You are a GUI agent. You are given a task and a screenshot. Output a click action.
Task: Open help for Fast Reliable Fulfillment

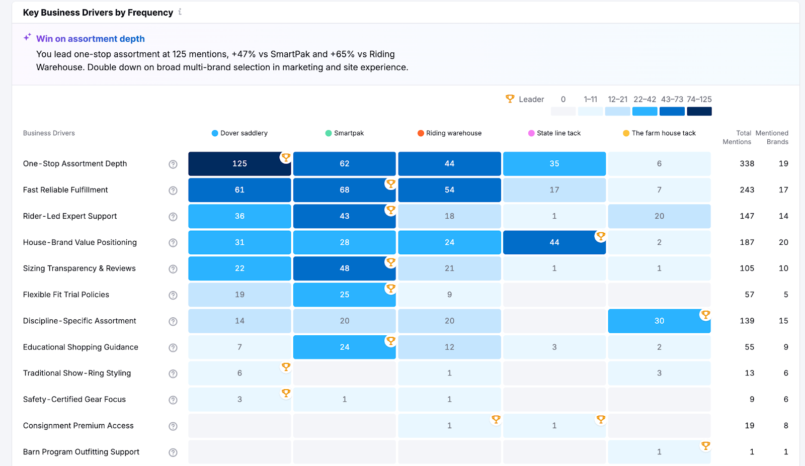pos(173,191)
